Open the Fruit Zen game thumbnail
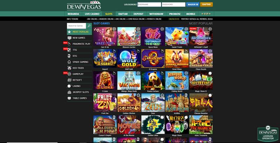Viewport: 280px width, 143px height. pos(105,103)
